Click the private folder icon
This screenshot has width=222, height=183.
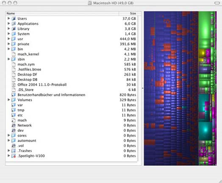14,44
